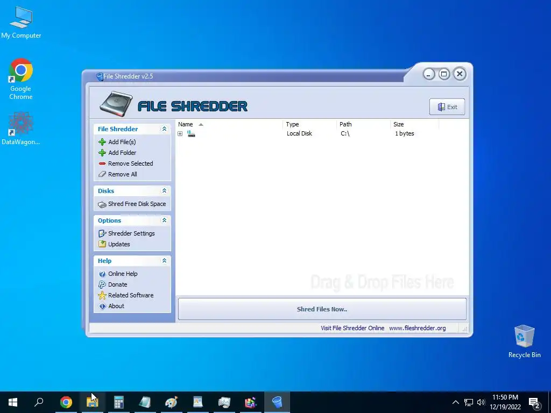Screen dimensions: 551x413
Task: Open the Paint palette taskbar icon
Action: click(x=172, y=402)
